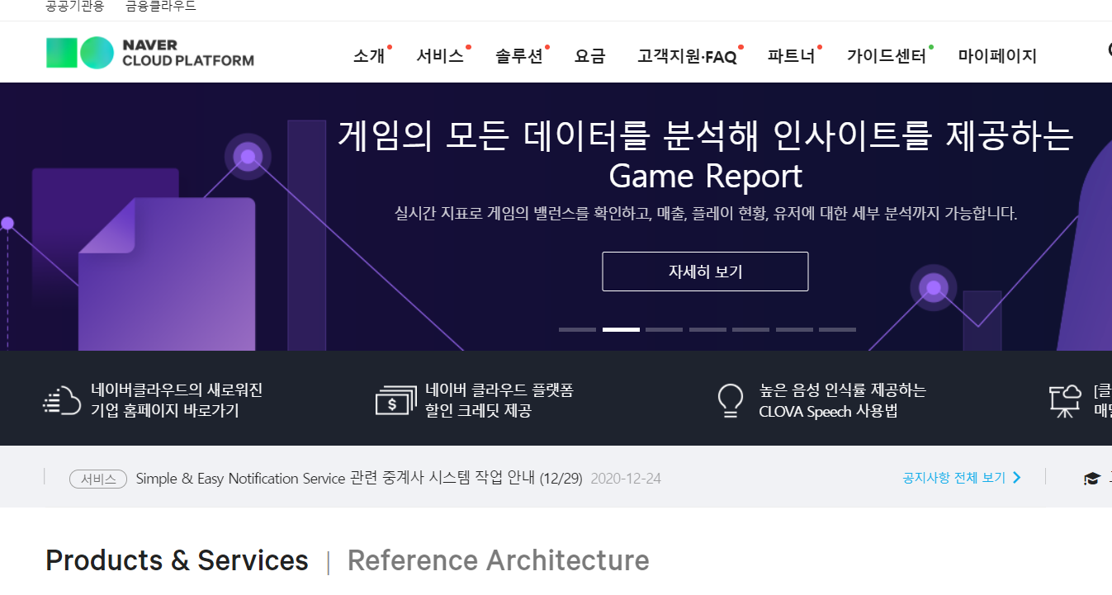This screenshot has height=595, width=1112.
Task: Click the banknote icon for 할인 크레딧 제공
Action: (x=395, y=399)
